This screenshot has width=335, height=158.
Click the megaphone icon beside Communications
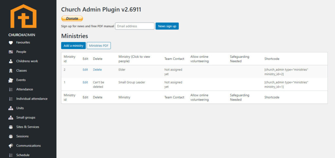(11, 146)
